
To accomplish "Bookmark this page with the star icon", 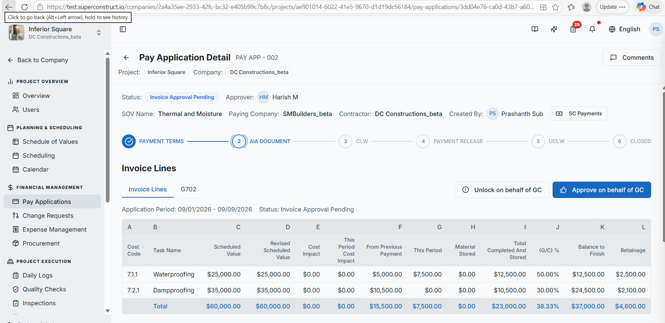I will [556, 7].
